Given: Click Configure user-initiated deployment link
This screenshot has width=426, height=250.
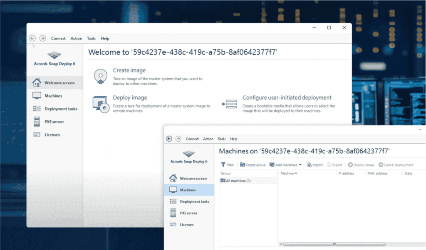Looking at the screenshot, I should point(287,98).
